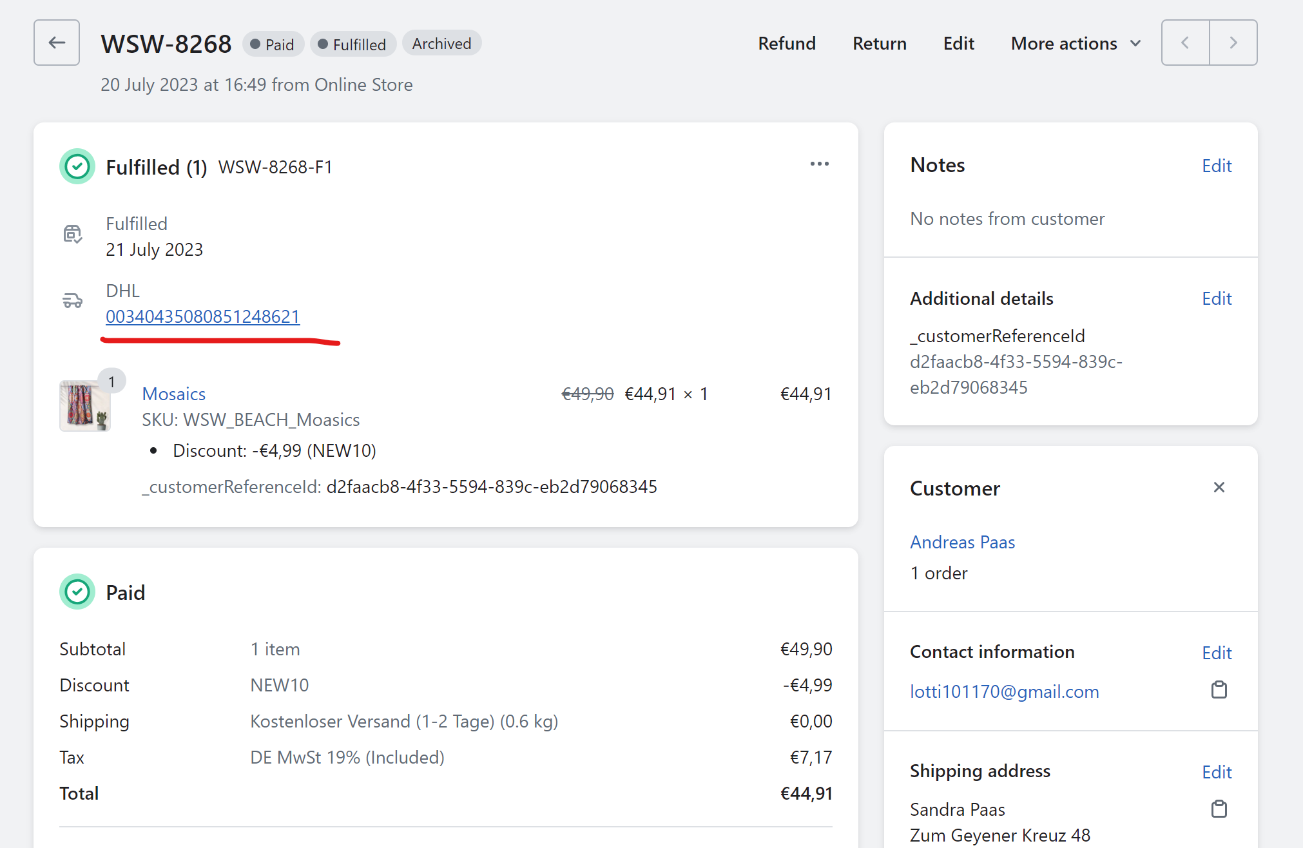Remove customer with the X icon
The height and width of the screenshot is (848, 1303).
point(1219,488)
